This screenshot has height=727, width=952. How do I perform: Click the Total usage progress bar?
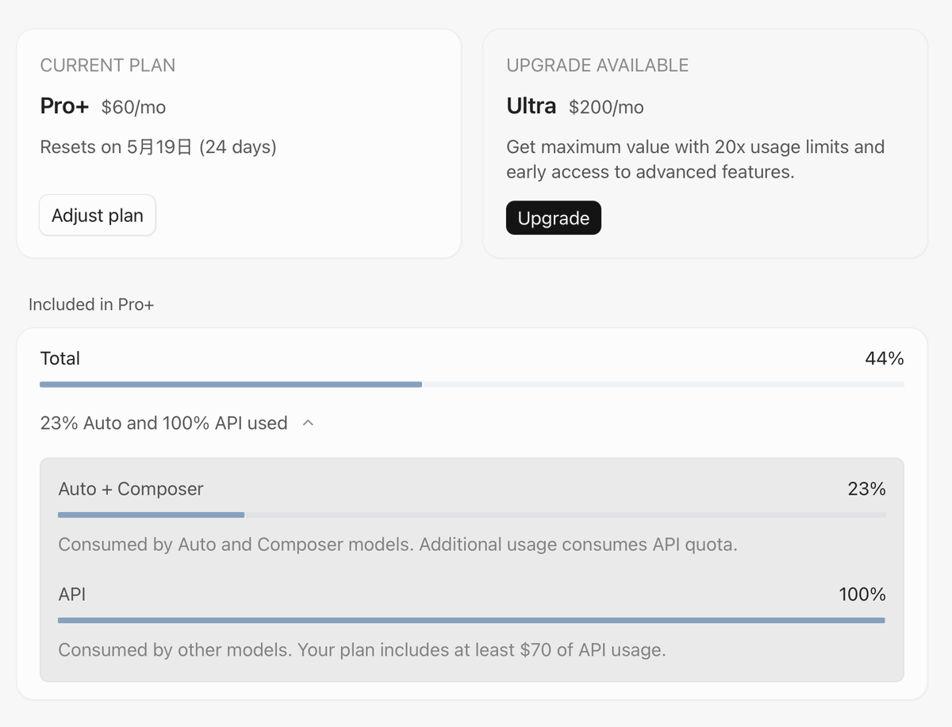point(472,385)
